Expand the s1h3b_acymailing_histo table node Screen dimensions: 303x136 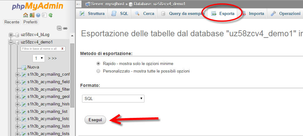17,104
